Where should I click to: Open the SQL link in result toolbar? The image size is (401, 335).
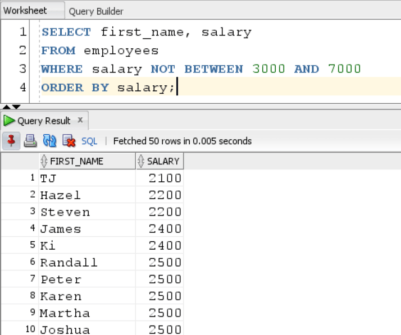point(89,141)
